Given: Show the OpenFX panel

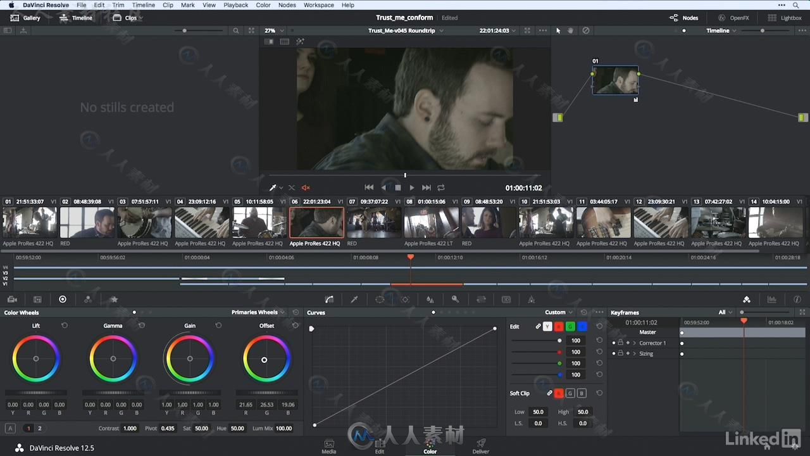Looking at the screenshot, I should 733,18.
